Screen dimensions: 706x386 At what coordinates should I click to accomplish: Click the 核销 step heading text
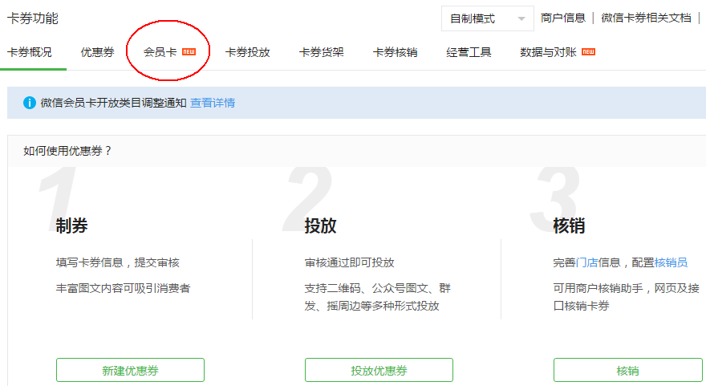pyautogui.click(x=569, y=226)
